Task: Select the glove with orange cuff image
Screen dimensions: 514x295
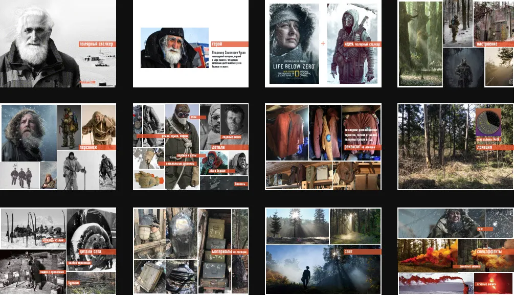Action: coord(148,179)
